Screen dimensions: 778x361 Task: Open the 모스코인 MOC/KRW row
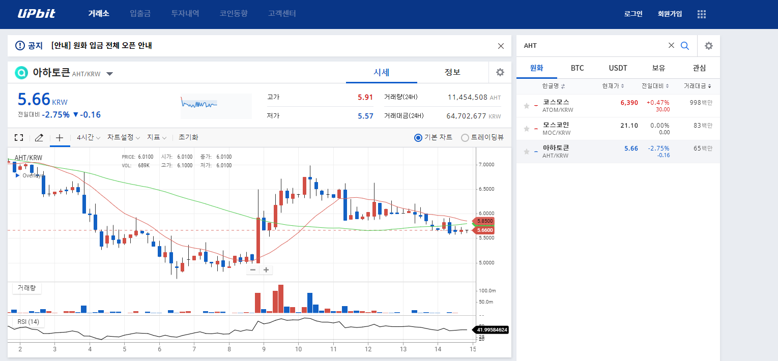point(618,129)
